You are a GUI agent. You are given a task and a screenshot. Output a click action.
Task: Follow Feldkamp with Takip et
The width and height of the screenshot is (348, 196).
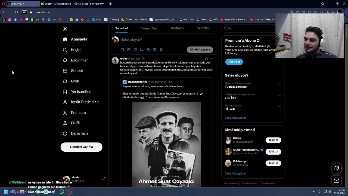pyautogui.click(x=273, y=163)
